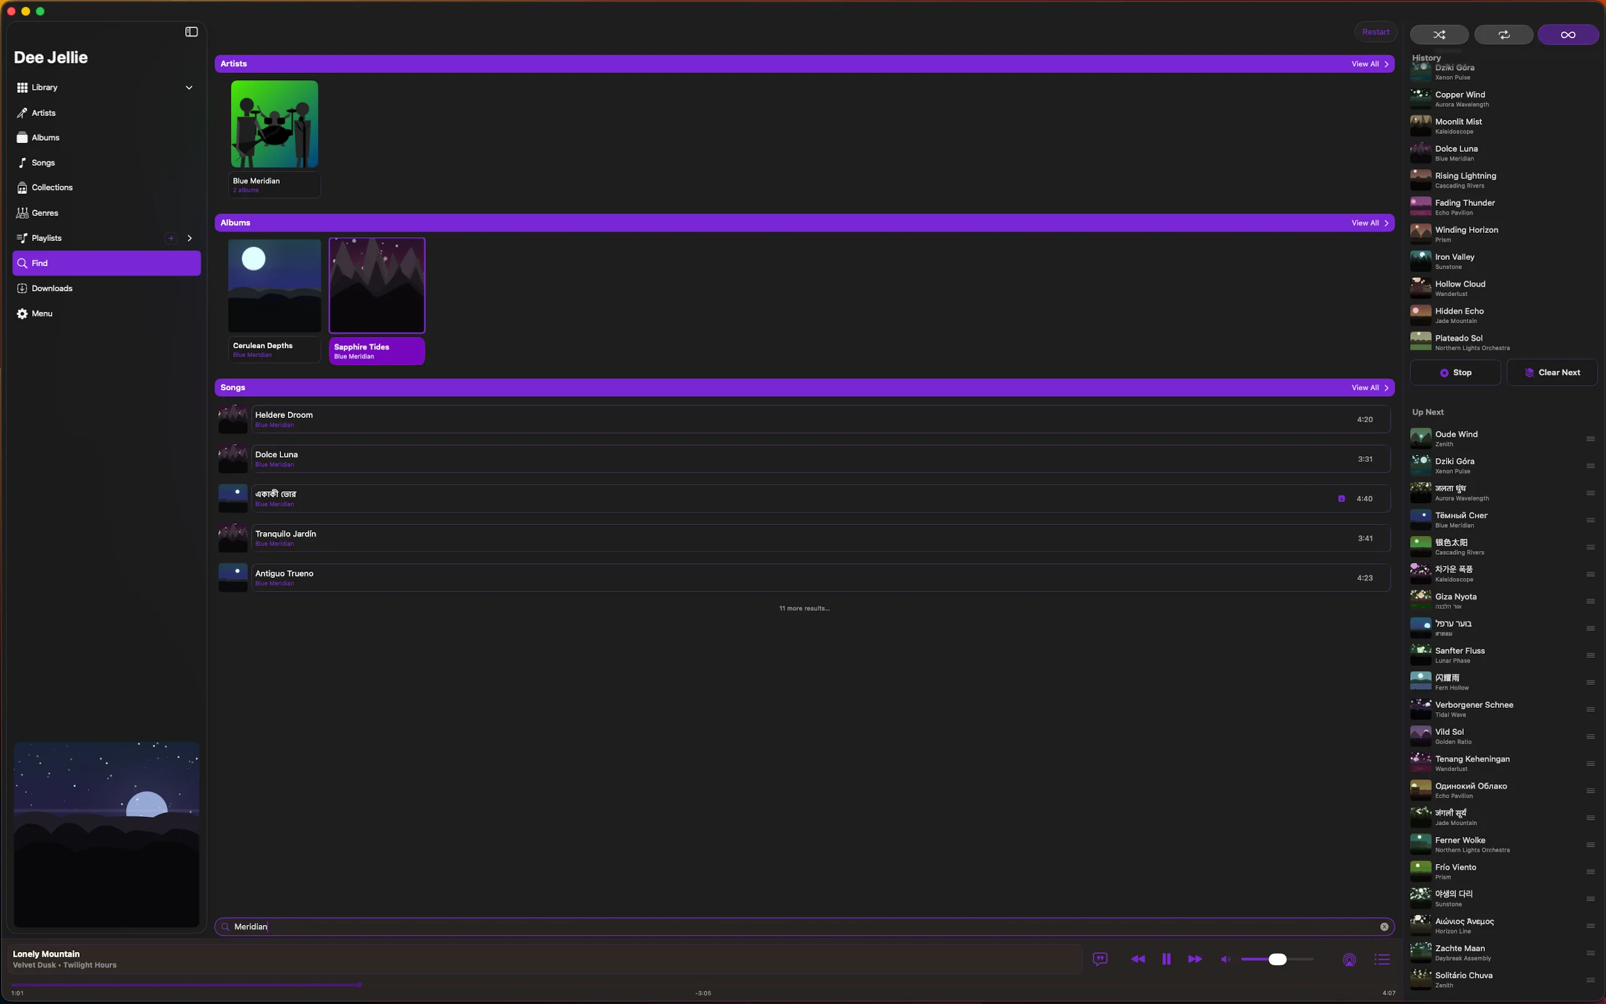The height and width of the screenshot is (1004, 1606).
Task: Toggle the repeat playback button
Action: click(x=1503, y=35)
